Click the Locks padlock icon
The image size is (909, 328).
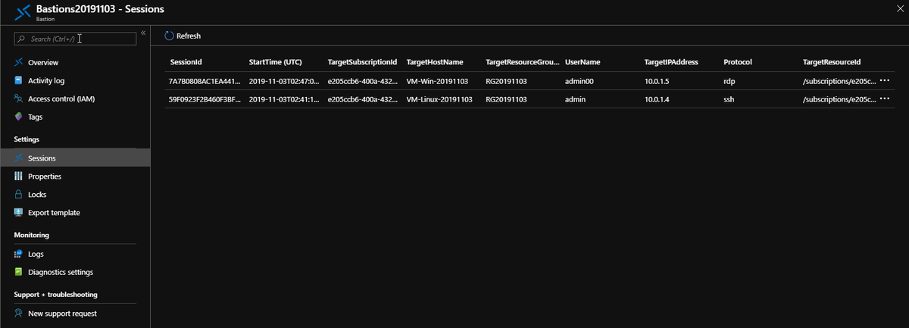coord(19,194)
